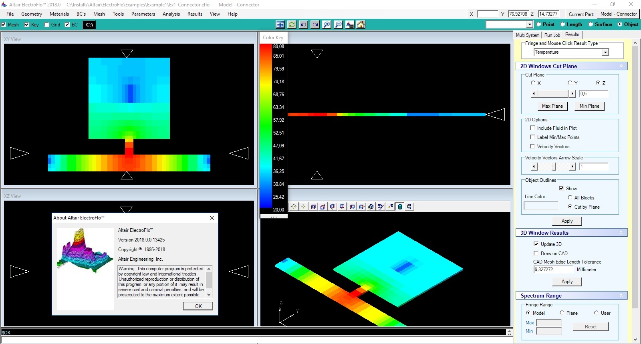The height and width of the screenshot is (344, 641).
Task: Zoom in with the magnifier plus icon
Action: click(327, 24)
